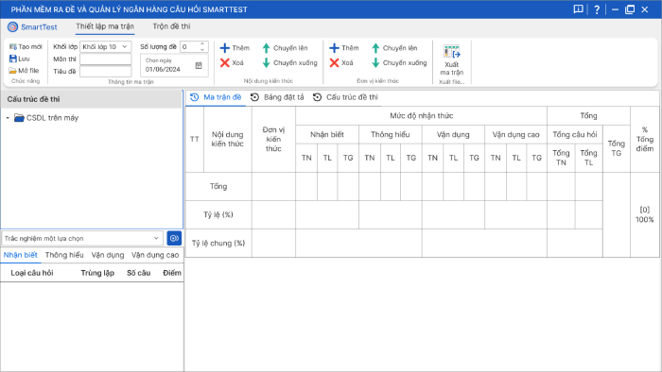Click the Xoá icon under Đơn vị kiến thức
This screenshot has width=662, height=372.
(x=335, y=62)
